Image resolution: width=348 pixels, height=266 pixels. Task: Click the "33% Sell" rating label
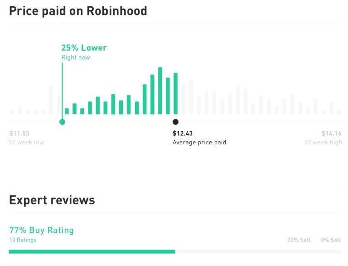(299, 240)
